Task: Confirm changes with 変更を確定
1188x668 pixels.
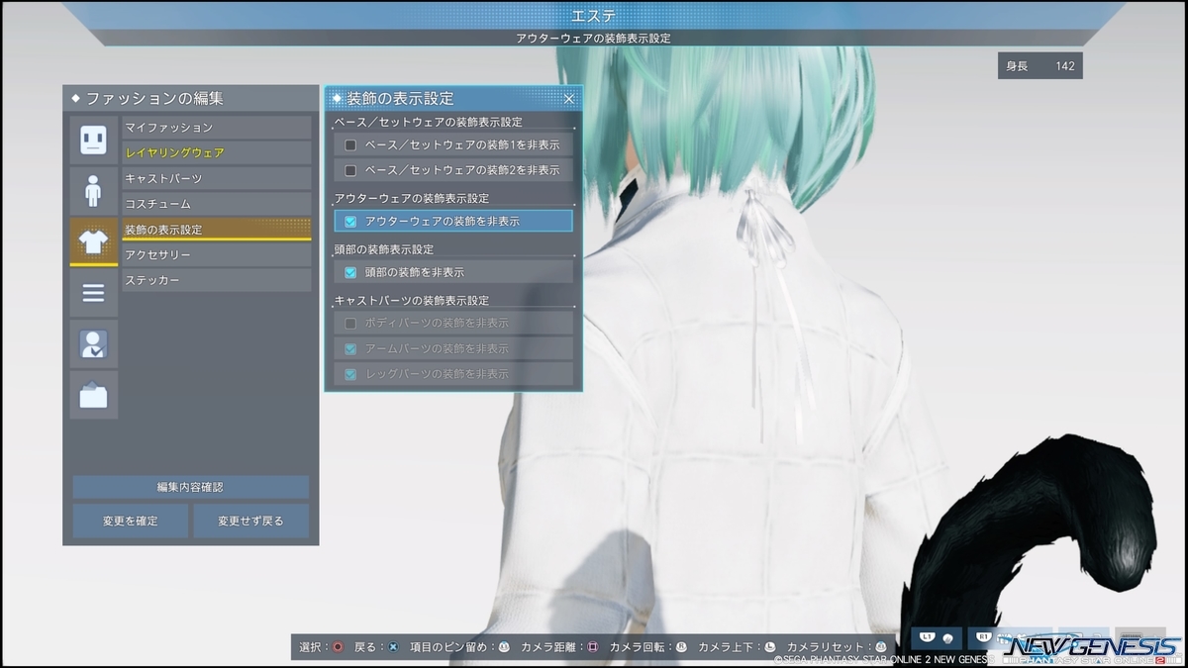Action: click(131, 521)
